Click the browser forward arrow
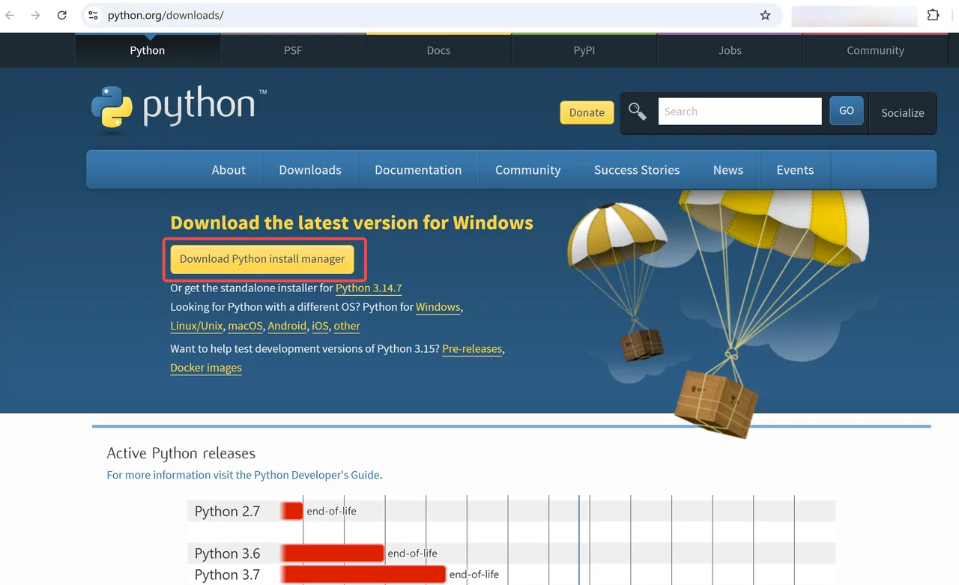This screenshot has width=959, height=585. point(35,15)
